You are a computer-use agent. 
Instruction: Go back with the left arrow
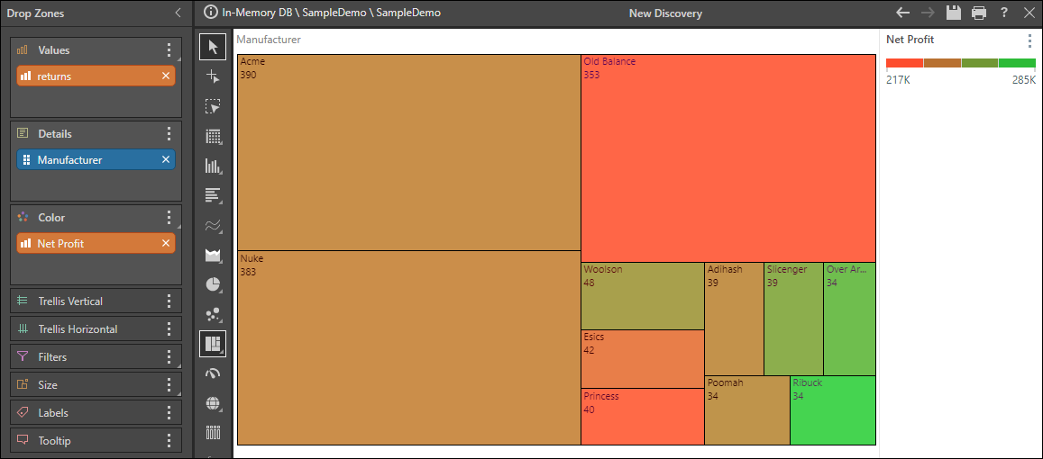pos(902,13)
